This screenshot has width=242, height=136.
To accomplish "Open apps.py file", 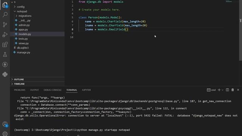I will pyautogui.click(x=37, y=29).
